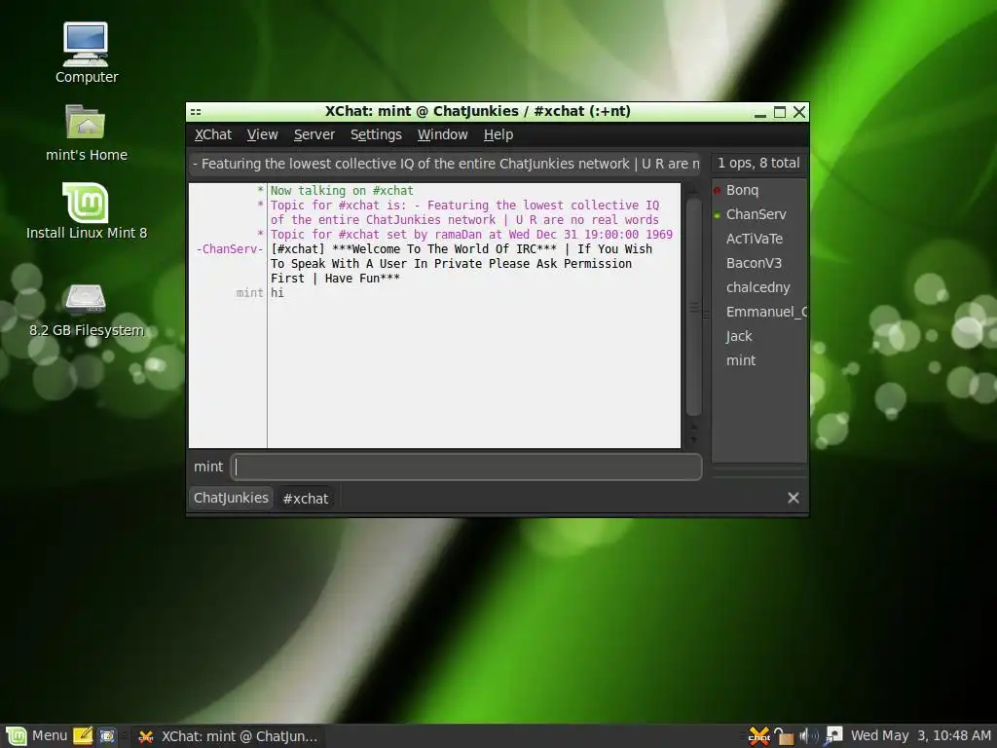Launch Install Linux Mint 8 icon
Image resolution: width=997 pixels, height=748 pixels.
(86, 211)
